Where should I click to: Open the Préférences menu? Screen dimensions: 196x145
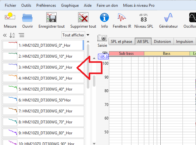[46, 5]
